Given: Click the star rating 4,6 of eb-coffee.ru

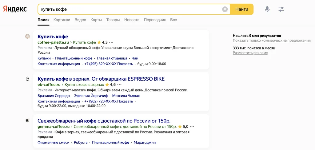Looking at the screenshot, I should 110,85.
